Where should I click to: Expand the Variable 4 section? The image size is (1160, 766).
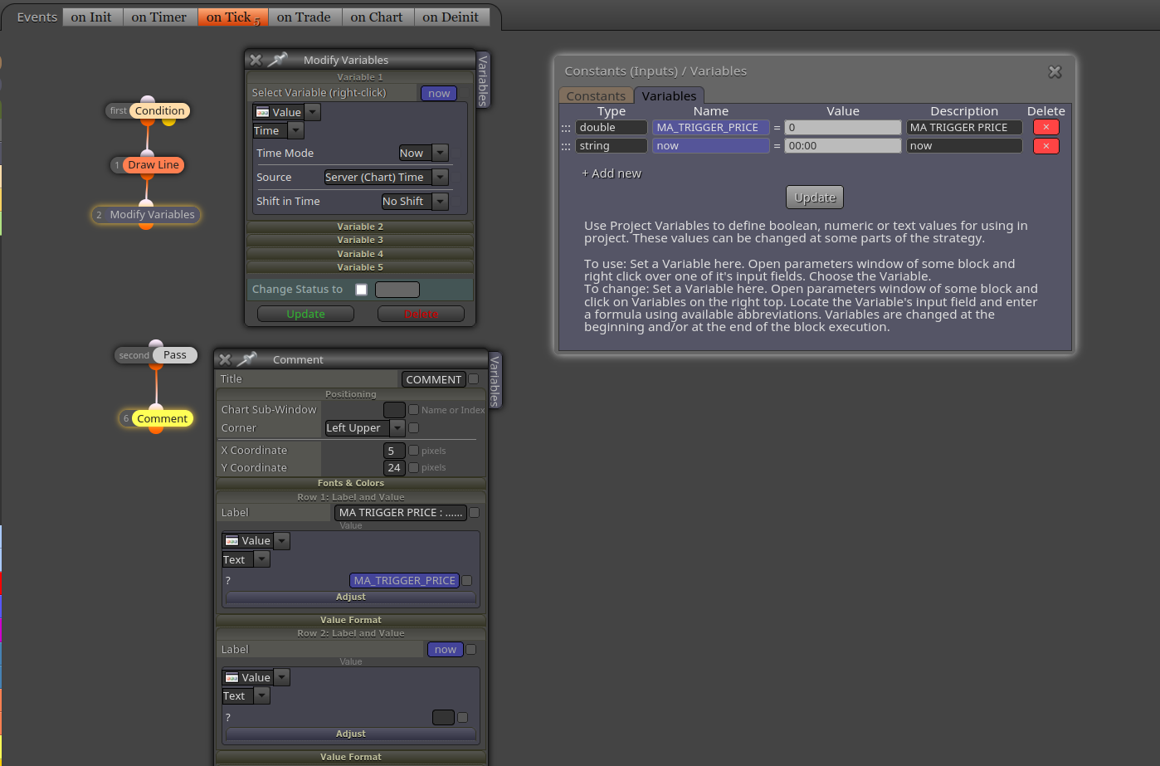[360, 254]
